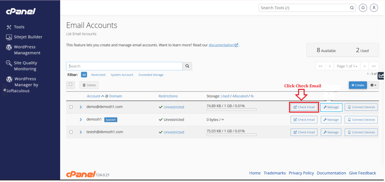Check Email for demo@demosh1.com
This screenshot has height=182, width=385.
point(304,107)
